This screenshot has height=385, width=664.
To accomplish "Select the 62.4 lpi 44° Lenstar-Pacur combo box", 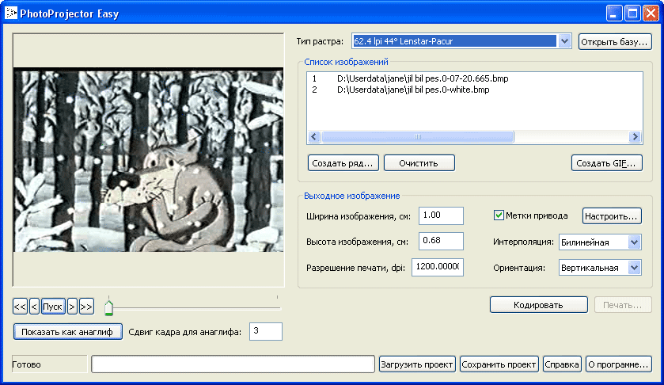I will click(x=461, y=41).
